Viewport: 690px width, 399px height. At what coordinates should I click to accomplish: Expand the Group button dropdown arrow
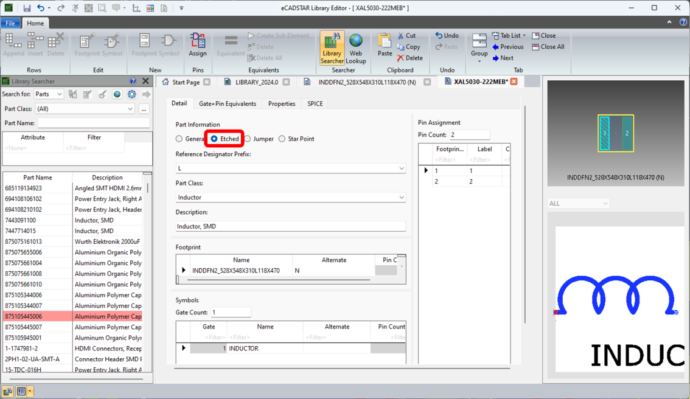479,61
